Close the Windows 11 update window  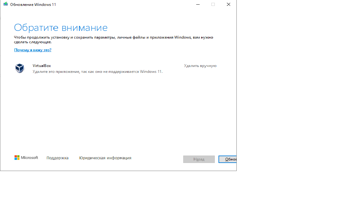(228, 4)
